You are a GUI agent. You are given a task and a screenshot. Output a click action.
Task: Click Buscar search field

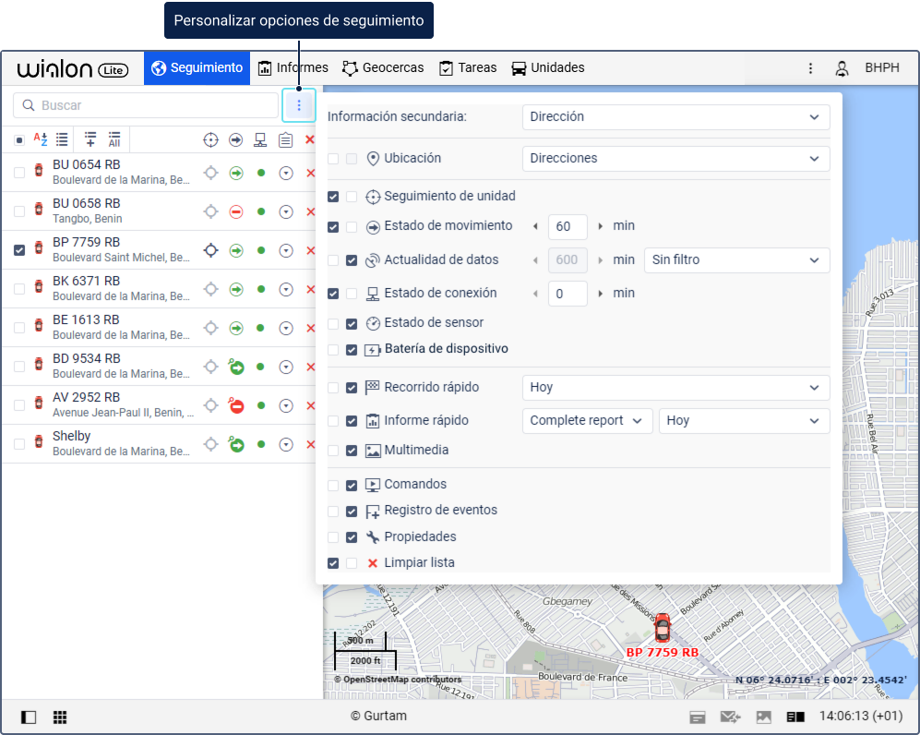pos(146,105)
